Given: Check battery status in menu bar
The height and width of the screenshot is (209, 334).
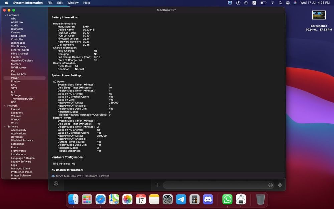Looking at the screenshot, I should pos(263,3).
